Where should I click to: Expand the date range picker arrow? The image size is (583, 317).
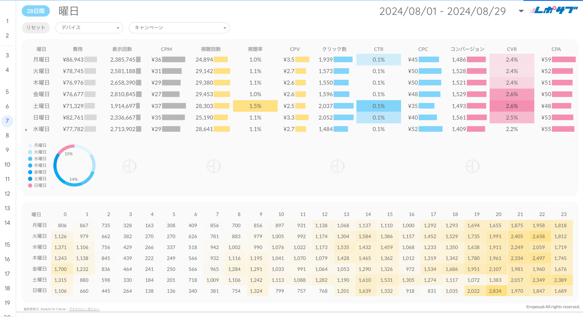[x=521, y=11]
